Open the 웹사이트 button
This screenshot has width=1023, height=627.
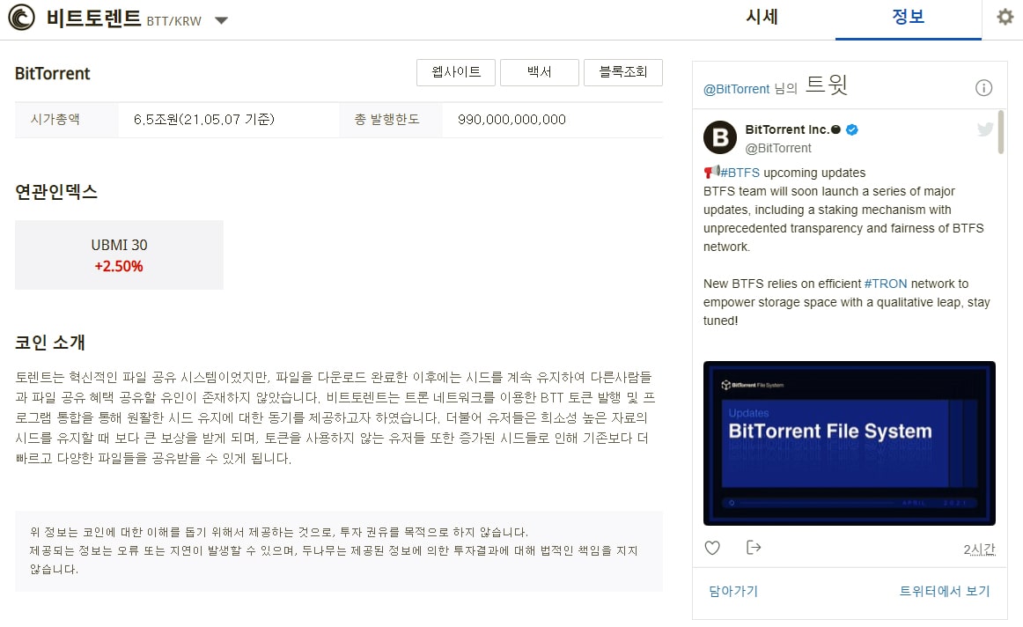(456, 72)
